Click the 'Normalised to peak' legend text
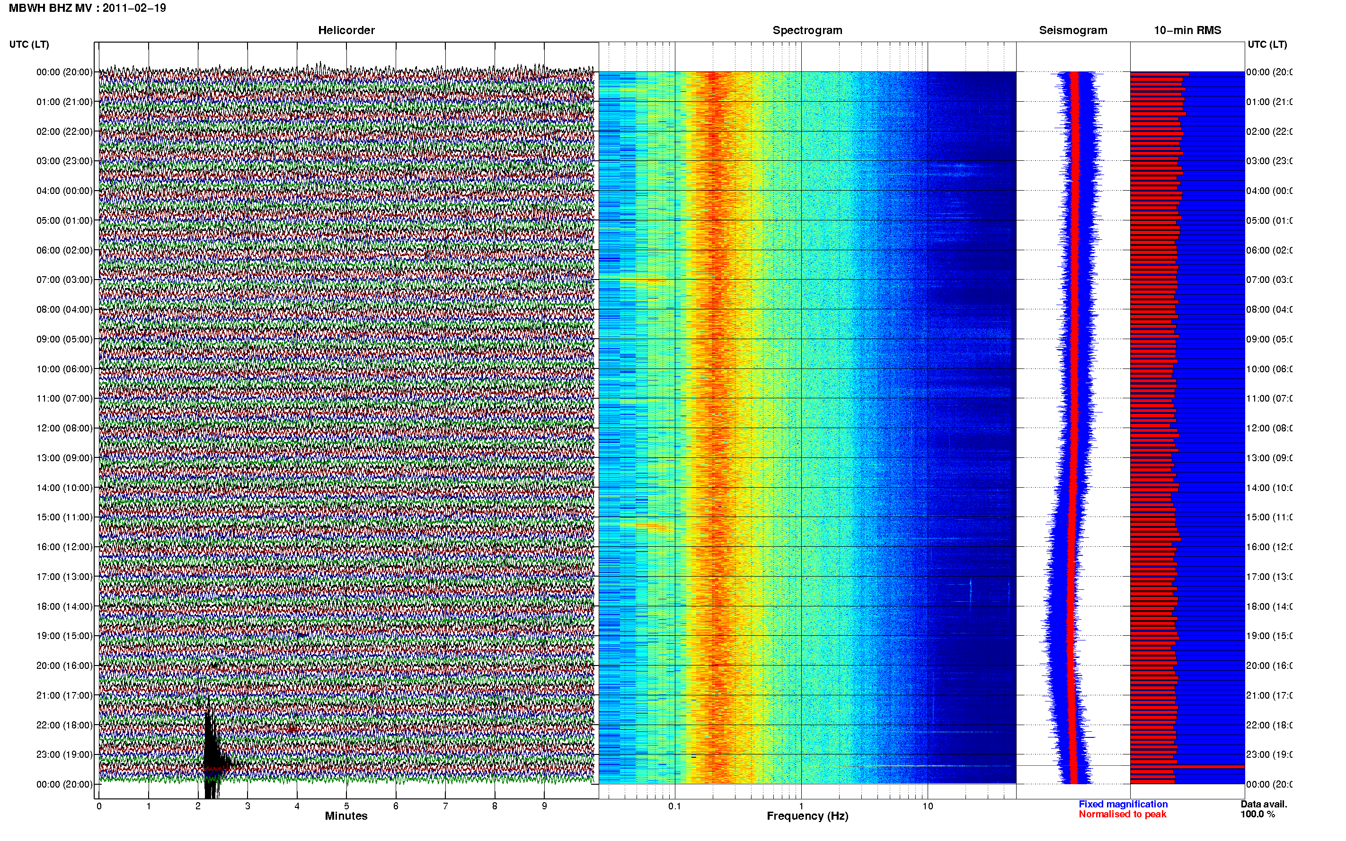The width and height of the screenshot is (1346, 841). point(1122,815)
